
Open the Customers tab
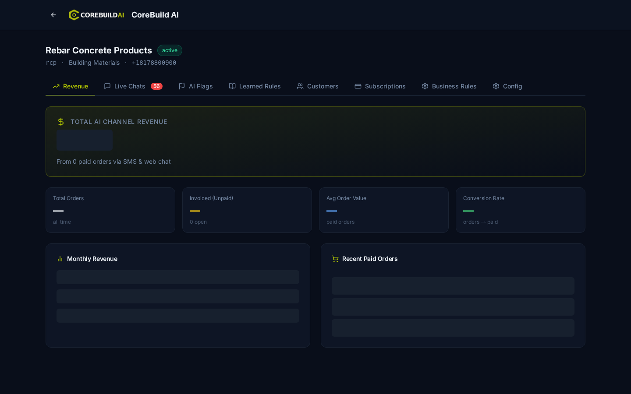(x=318, y=86)
